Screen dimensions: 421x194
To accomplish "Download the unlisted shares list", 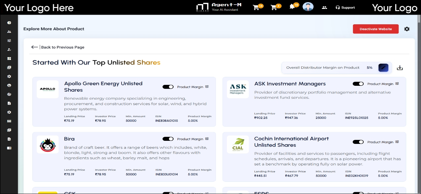I will click(x=400, y=68).
